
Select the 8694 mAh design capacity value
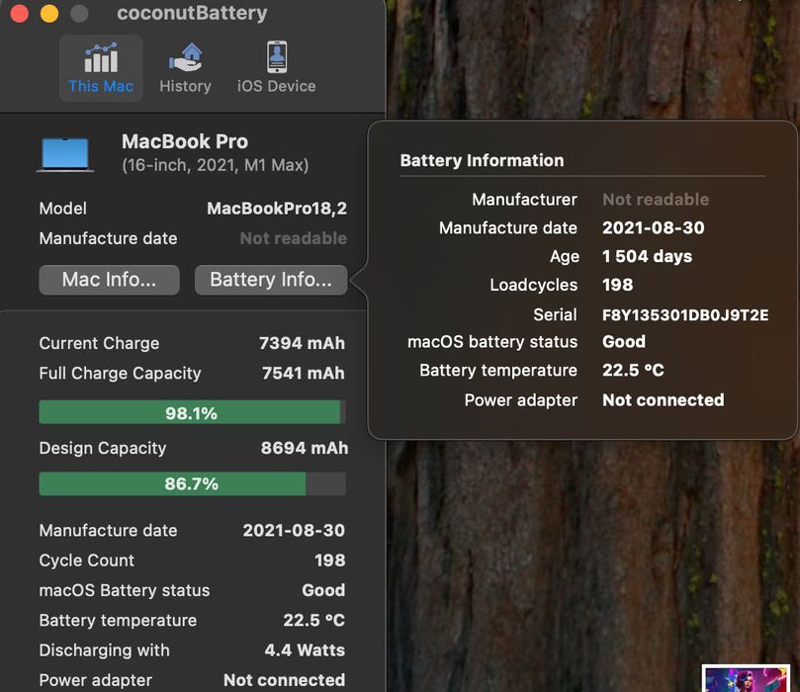tap(305, 448)
